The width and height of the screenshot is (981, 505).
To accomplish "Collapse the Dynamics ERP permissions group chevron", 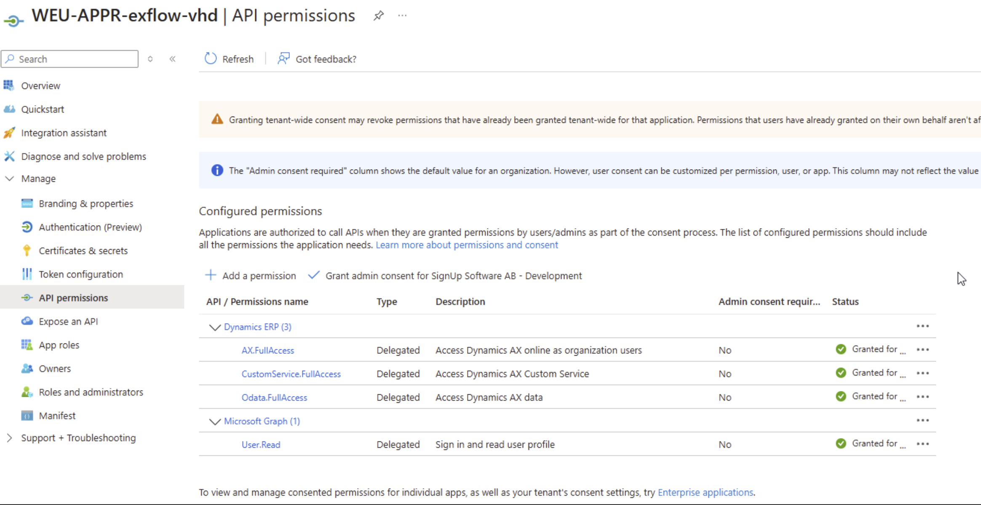I will 215,327.
